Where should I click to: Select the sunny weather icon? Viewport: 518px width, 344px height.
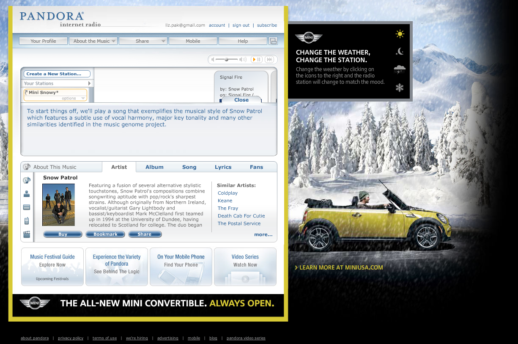(400, 34)
